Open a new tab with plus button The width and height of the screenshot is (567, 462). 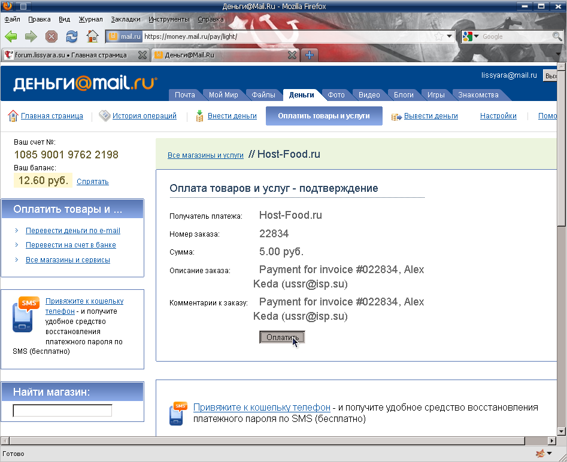click(309, 55)
